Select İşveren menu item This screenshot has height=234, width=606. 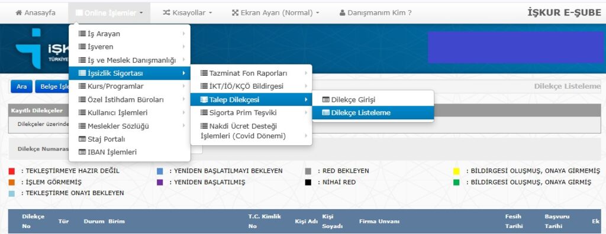tap(130, 47)
